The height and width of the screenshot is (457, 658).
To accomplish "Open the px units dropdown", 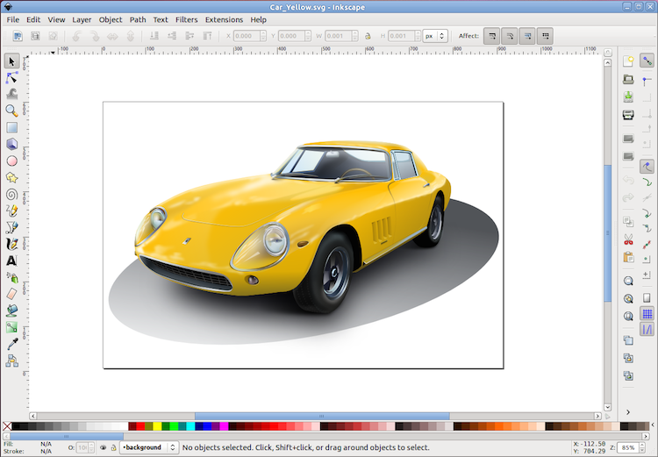I will (435, 36).
